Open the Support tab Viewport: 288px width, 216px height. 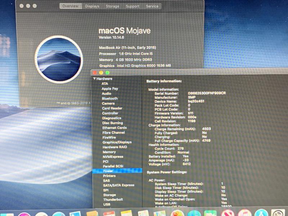tap(132, 6)
